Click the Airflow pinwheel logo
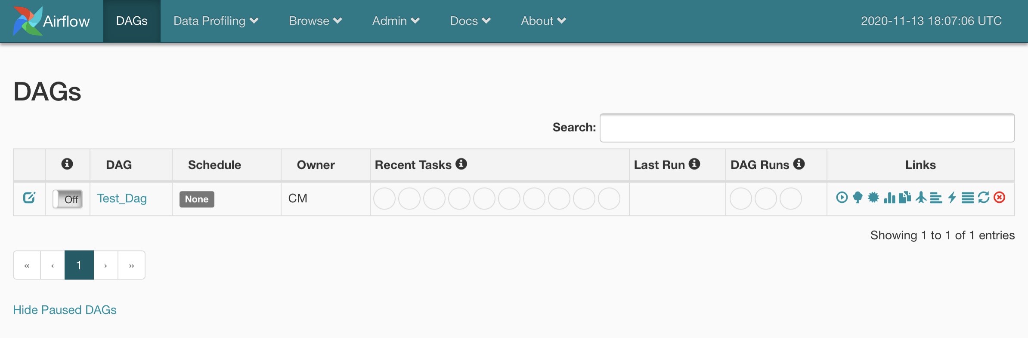The height and width of the screenshot is (338, 1028). tap(28, 21)
